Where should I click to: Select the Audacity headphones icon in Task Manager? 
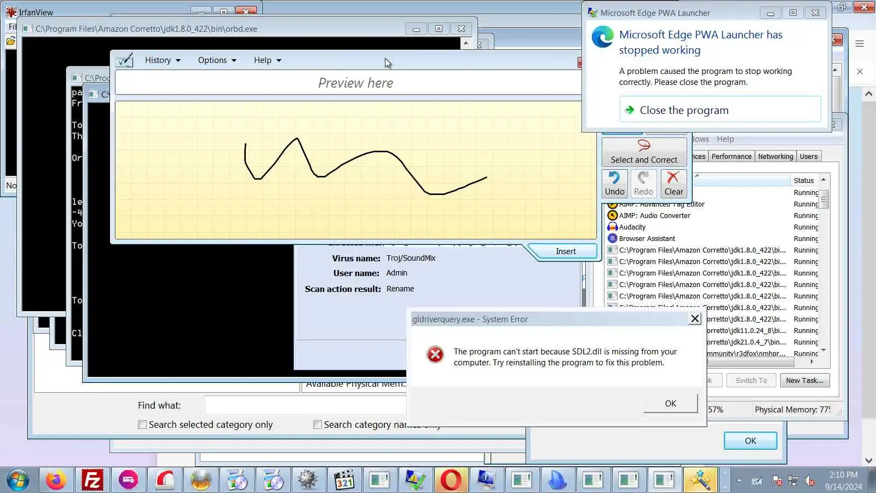pos(613,227)
